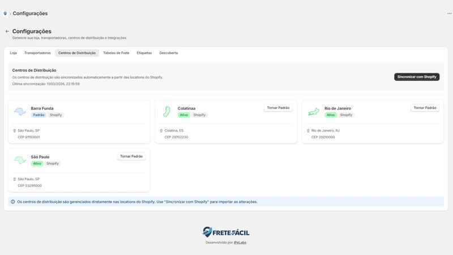Viewport: 453px width, 255px height.
Task: Click location pin beside Rio de Janeiro, RJ
Action: point(308,131)
